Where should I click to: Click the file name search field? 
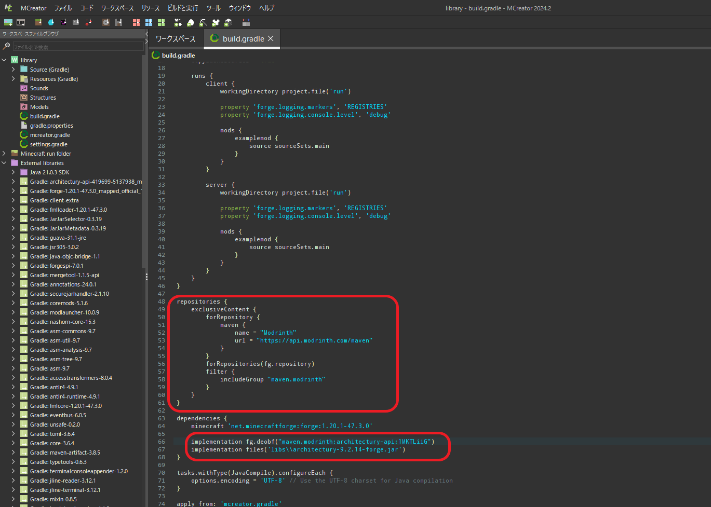78,47
